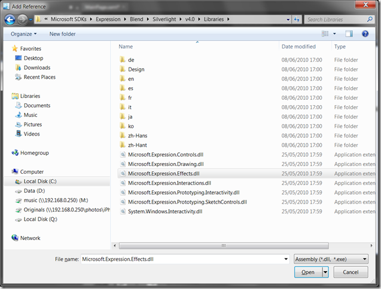The image size is (381, 289).
Task: Open Recent Places in navigation pane
Action: pos(39,77)
